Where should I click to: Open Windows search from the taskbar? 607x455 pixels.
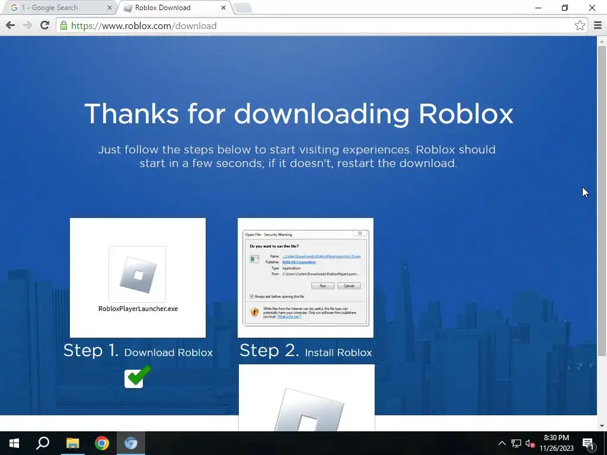(x=43, y=443)
